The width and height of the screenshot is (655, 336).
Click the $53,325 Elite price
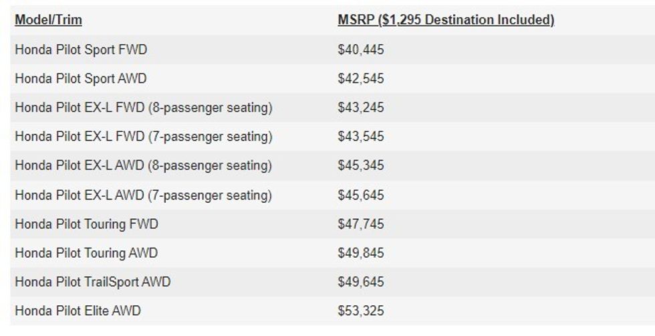coord(361,311)
